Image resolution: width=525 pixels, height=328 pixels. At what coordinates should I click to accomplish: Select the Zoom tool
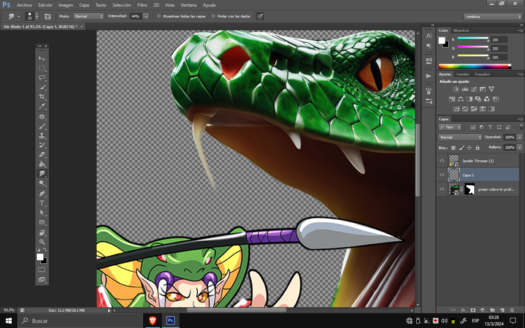point(42,242)
